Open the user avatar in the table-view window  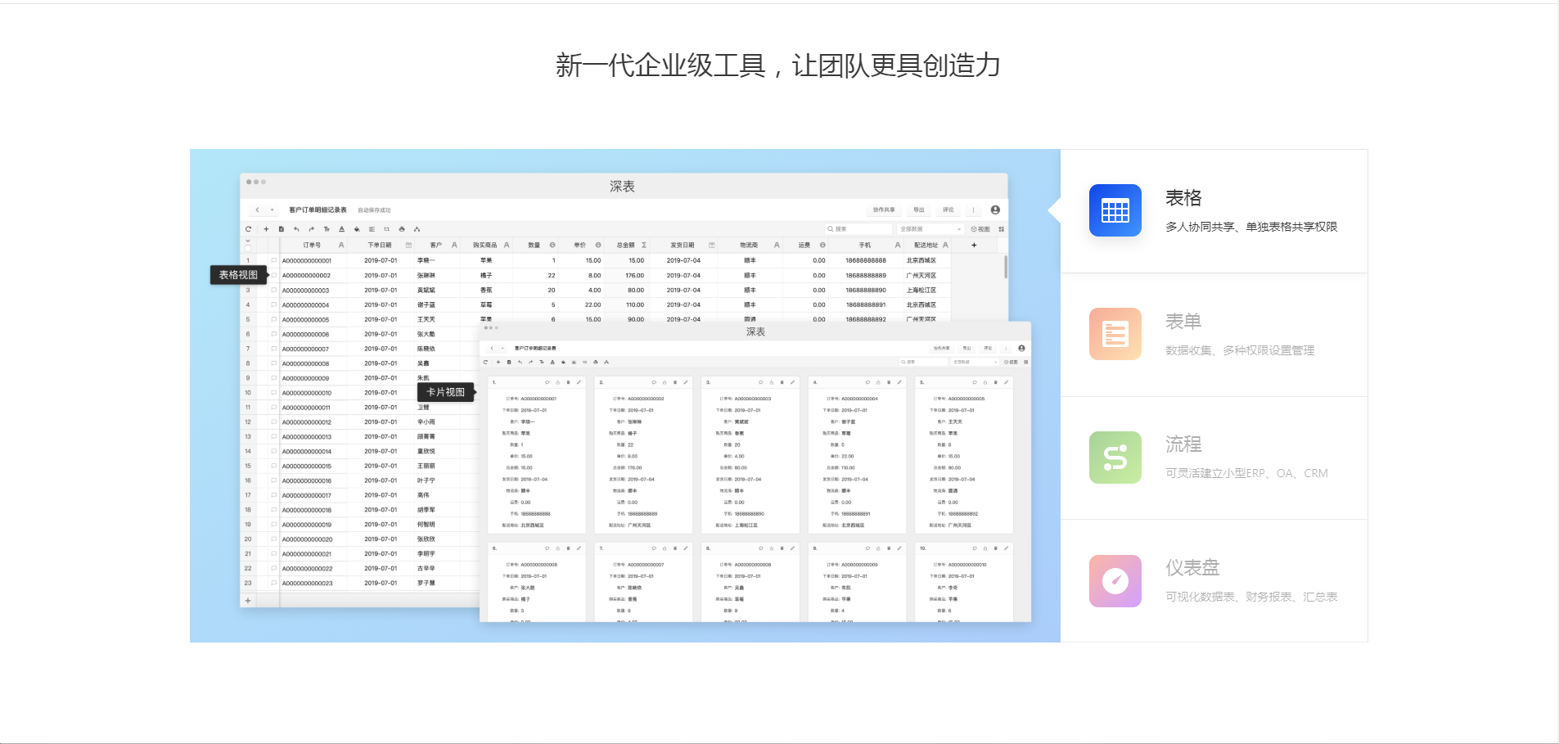click(x=995, y=210)
